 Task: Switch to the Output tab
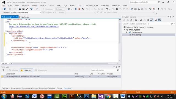point(59,88)
